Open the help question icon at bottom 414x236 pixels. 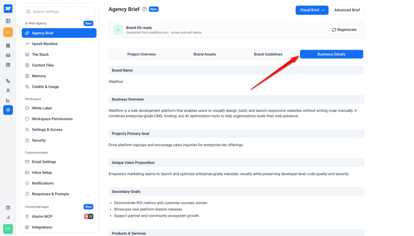(8, 207)
